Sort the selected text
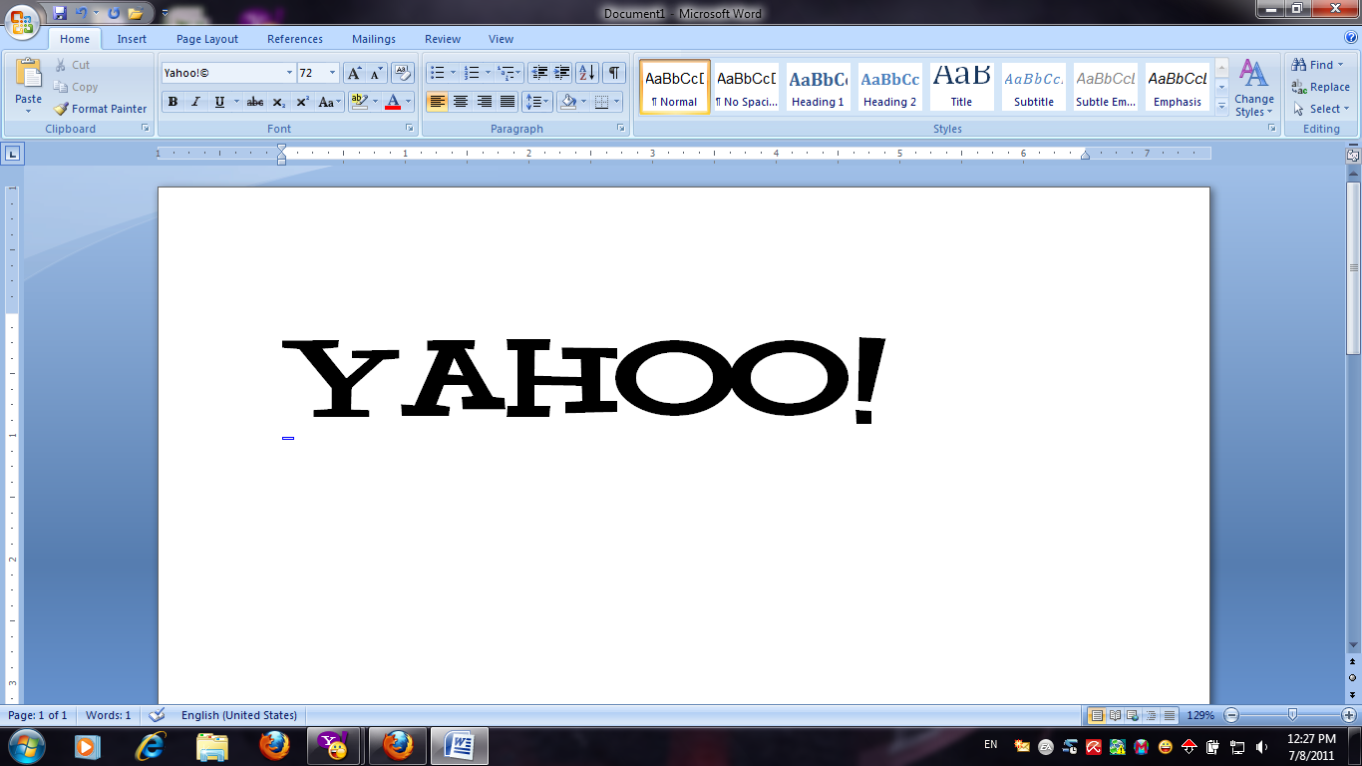The width and height of the screenshot is (1362, 766). click(587, 73)
